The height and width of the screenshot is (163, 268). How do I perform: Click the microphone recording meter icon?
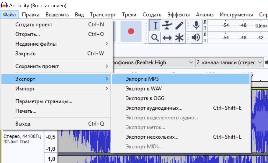point(196,25)
